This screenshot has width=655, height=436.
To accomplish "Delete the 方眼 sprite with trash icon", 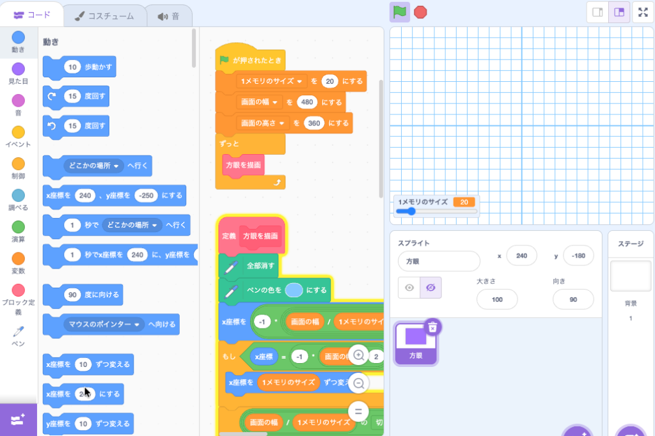I will coord(432,327).
